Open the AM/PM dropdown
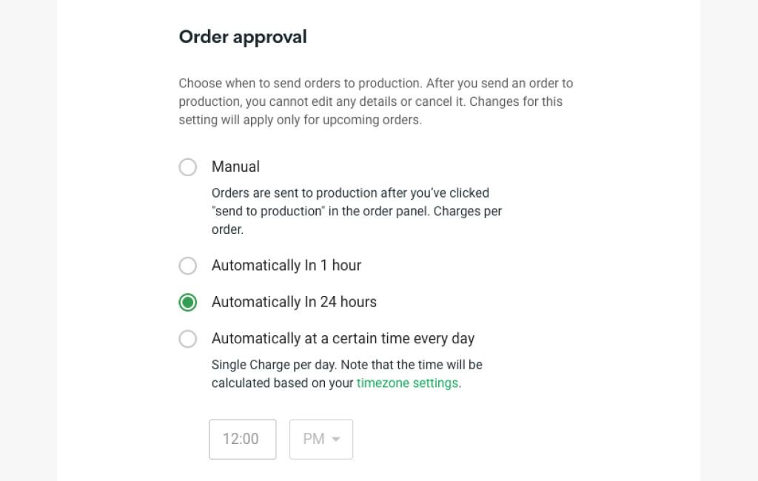 321,439
